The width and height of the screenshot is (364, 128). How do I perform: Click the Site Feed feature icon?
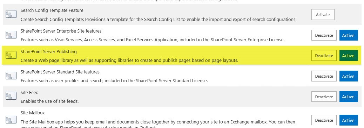pos(11,96)
